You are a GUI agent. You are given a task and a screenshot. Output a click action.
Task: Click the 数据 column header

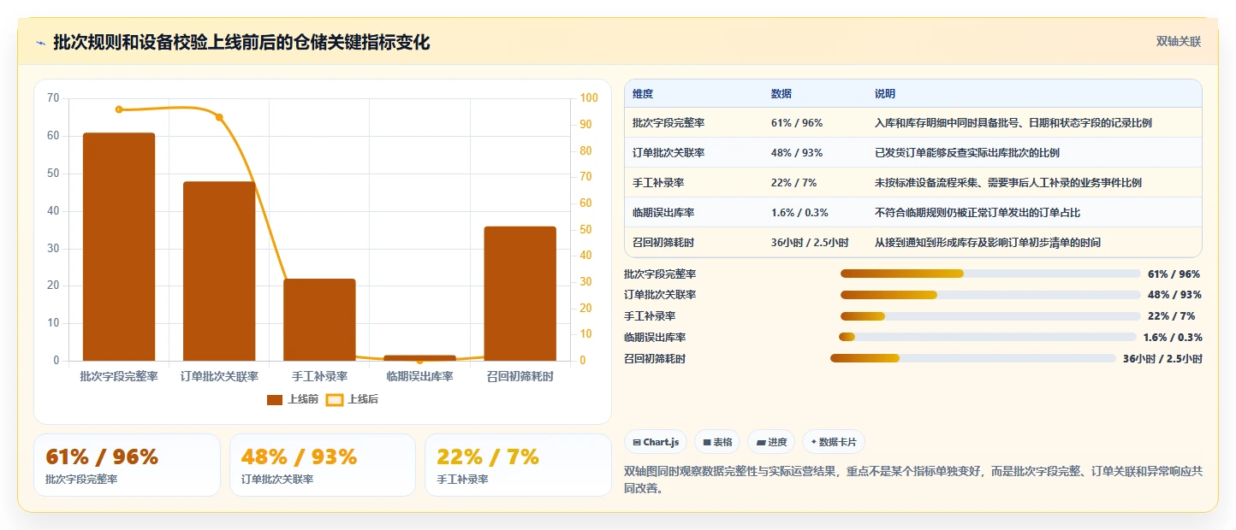tap(781, 94)
